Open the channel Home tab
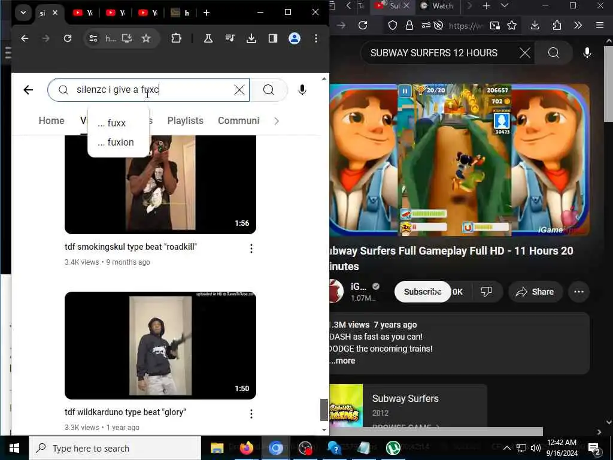The width and height of the screenshot is (613, 460). pos(51,120)
